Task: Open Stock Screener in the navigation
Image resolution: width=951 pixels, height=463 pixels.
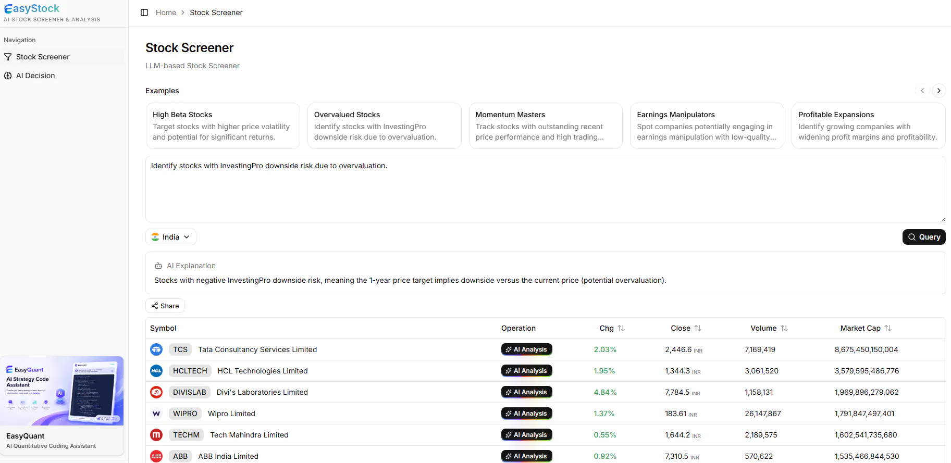Action: coord(63,57)
